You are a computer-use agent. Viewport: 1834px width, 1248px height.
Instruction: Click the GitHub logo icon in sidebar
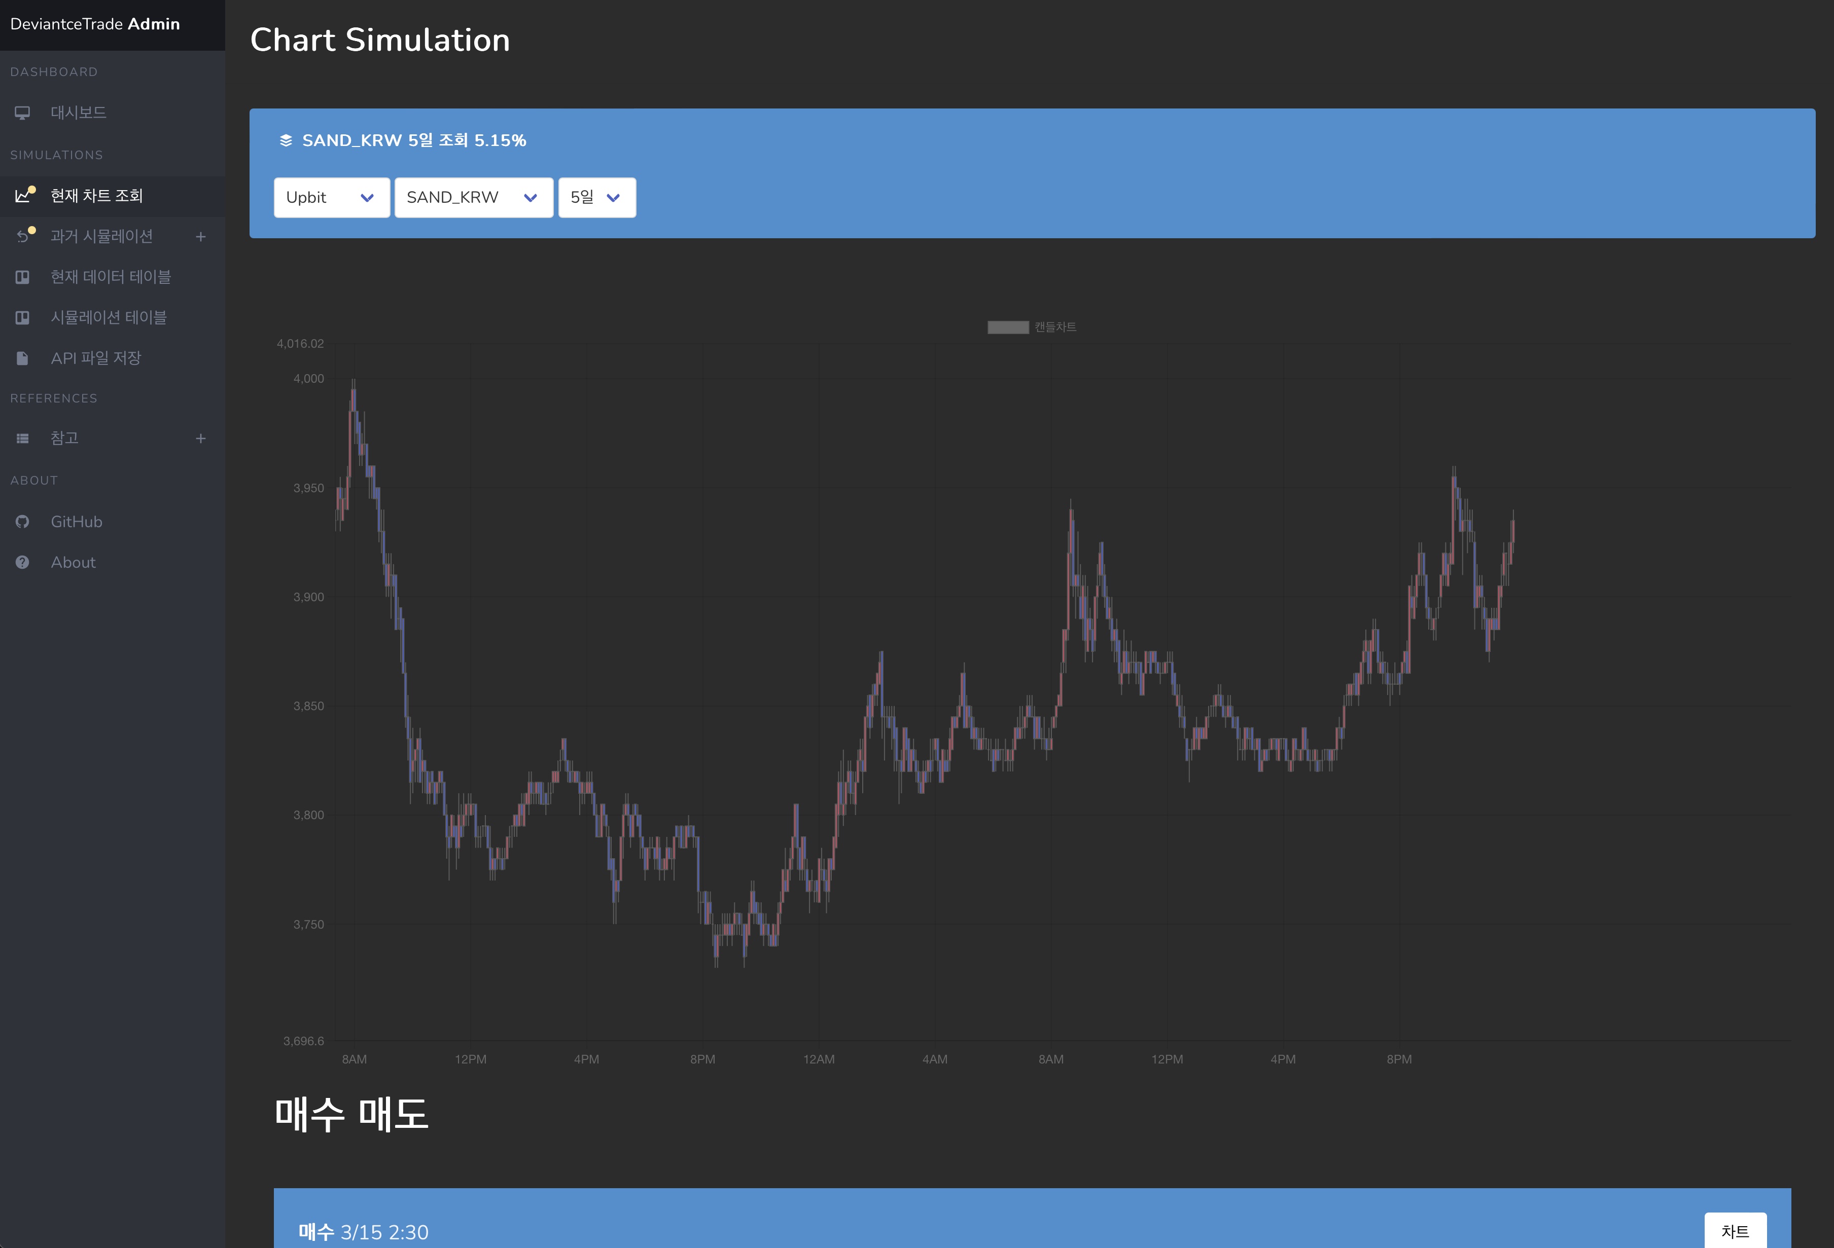(22, 522)
